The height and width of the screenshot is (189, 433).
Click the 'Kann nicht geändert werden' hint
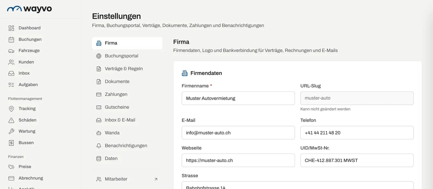tap(325, 109)
